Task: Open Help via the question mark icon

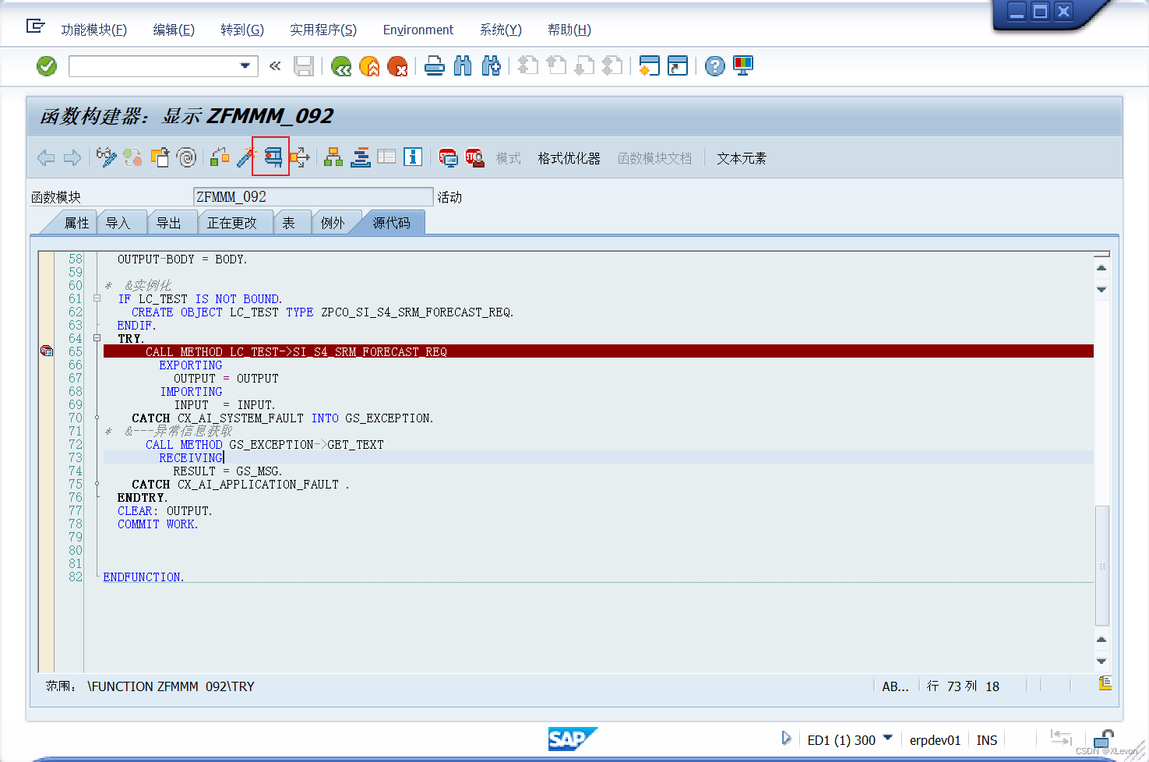Action: click(715, 66)
